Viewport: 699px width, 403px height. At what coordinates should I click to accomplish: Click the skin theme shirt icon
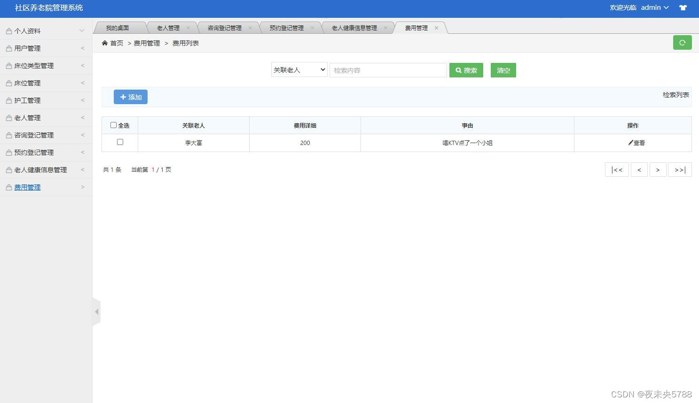[683, 8]
